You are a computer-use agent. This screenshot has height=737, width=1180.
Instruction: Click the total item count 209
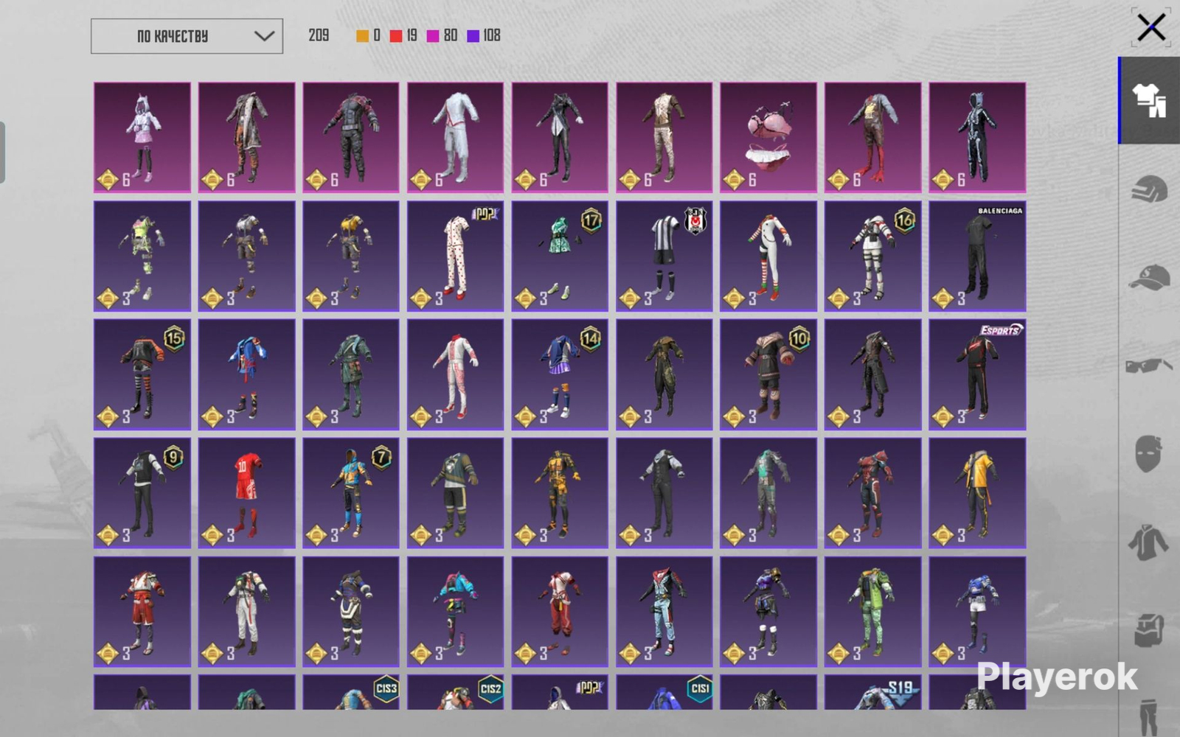(x=319, y=35)
